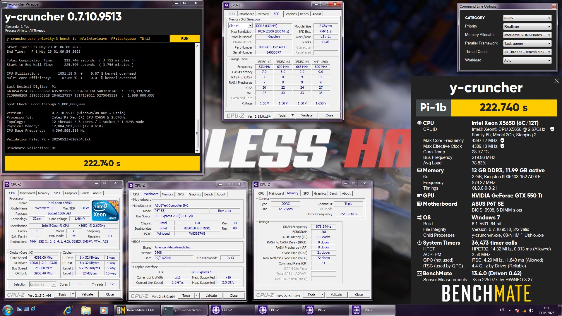Open the Windows Start menu orb
The width and height of the screenshot is (562, 316).
click(8, 310)
